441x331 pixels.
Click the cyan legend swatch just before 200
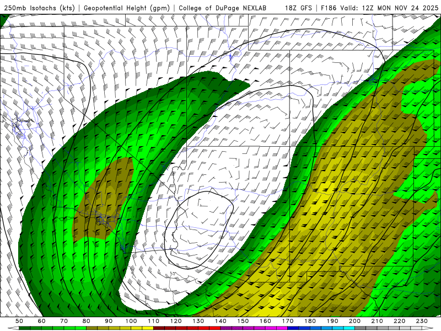click(349, 328)
